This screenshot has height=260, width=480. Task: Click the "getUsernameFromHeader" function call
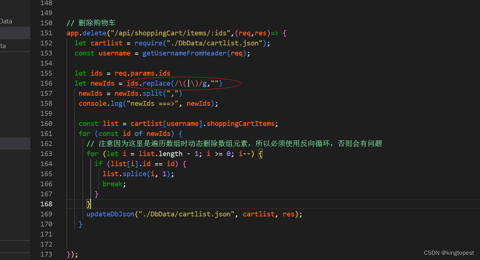pyautogui.click(x=185, y=53)
